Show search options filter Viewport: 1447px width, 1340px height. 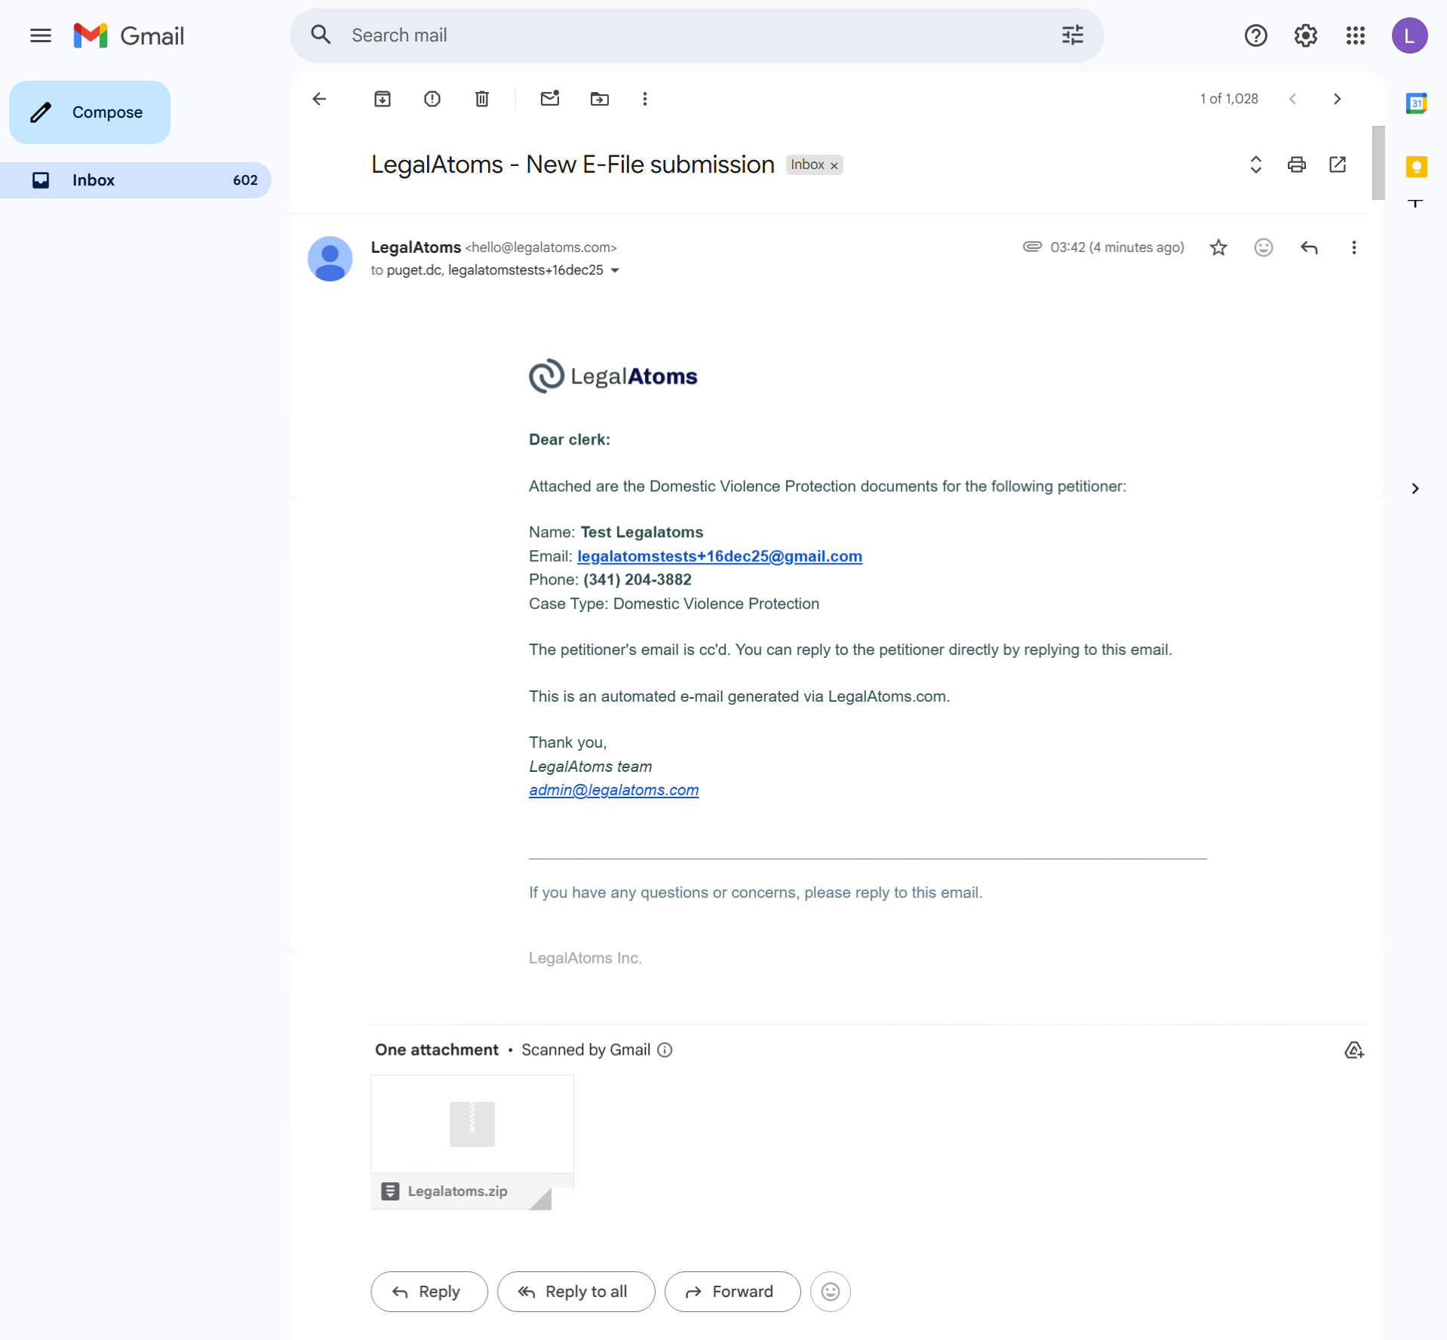(1072, 35)
